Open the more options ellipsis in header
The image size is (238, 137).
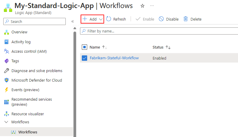click(152, 6)
